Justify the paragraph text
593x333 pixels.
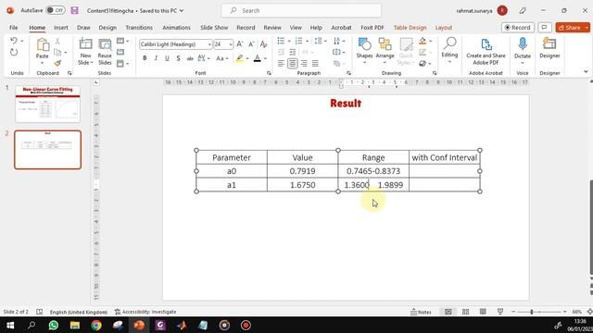(x=315, y=64)
